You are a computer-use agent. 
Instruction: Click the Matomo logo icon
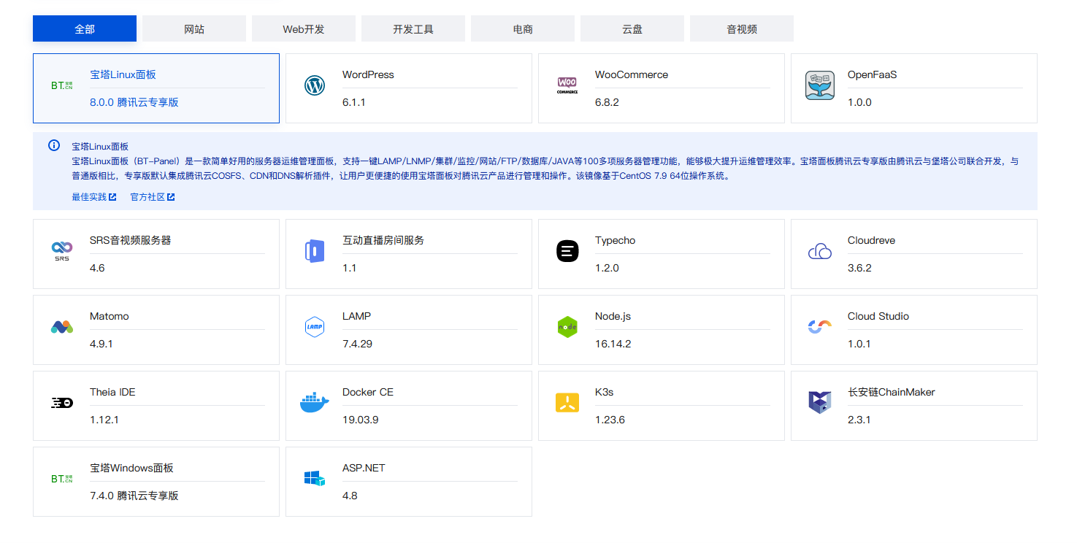coord(62,327)
